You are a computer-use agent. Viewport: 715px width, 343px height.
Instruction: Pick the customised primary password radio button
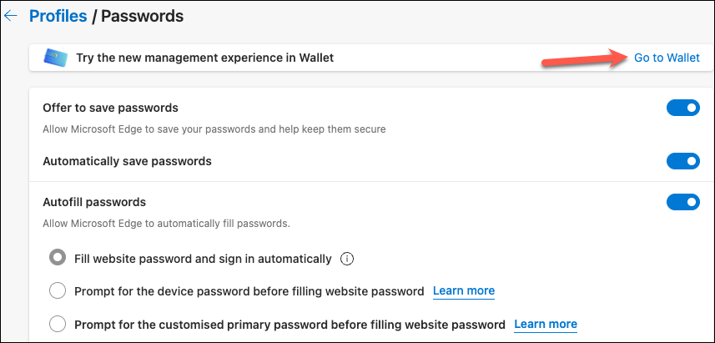[58, 325]
